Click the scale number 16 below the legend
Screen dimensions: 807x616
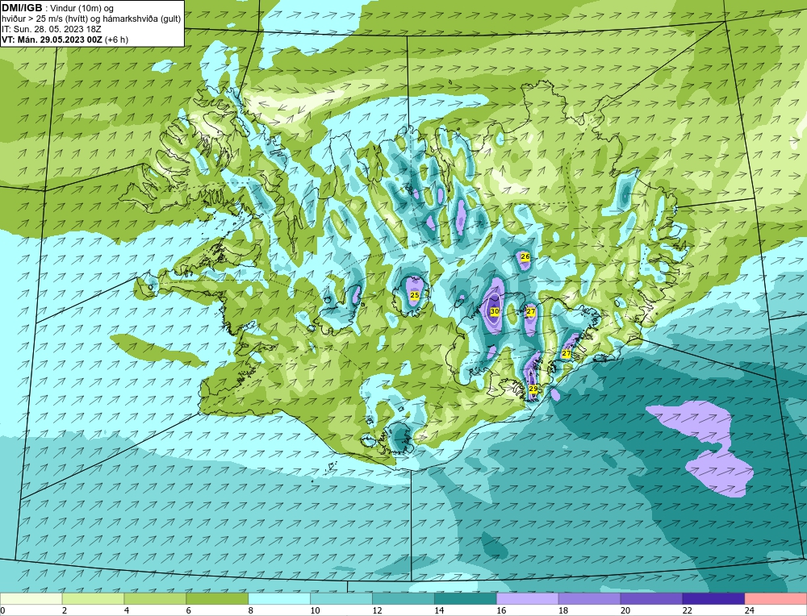[501, 610]
